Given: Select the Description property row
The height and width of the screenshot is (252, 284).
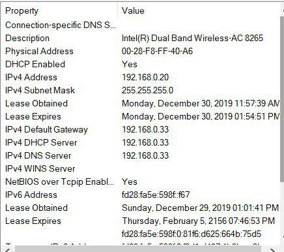Looking at the screenshot, I should [x=141, y=38].
